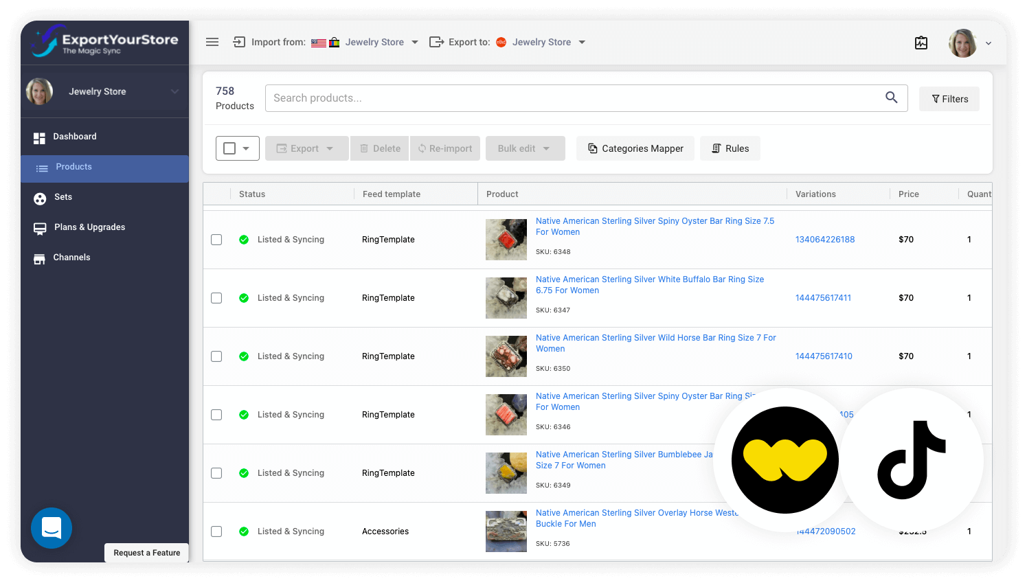
Task: Click the Dashboard grid icon in sidebar
Action: tap(39, 138)
